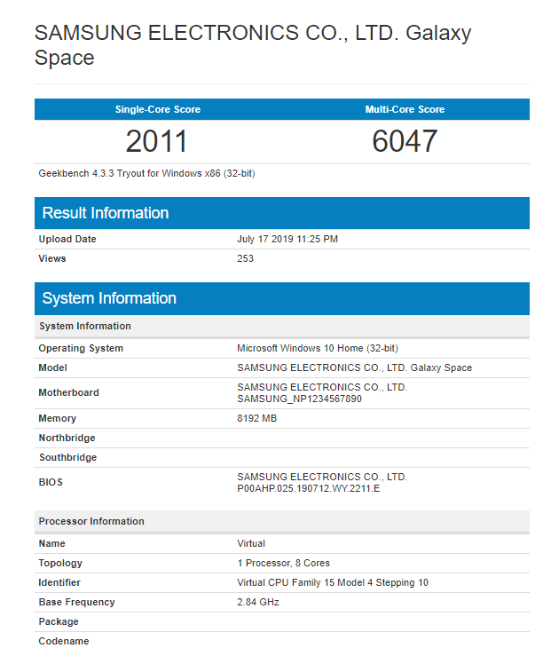Select the Model value 'Galaxy Space' text
The width and height of the screenshot is (543, 656).
click(x=441, y=368)
